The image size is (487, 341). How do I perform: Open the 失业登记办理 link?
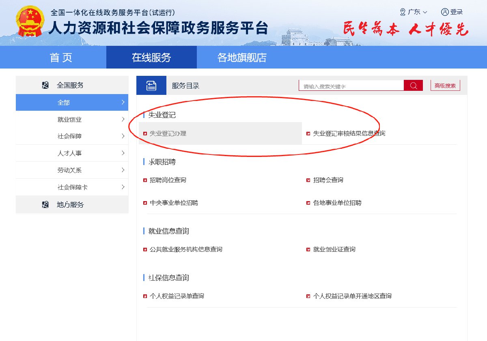tap(168, 133)
